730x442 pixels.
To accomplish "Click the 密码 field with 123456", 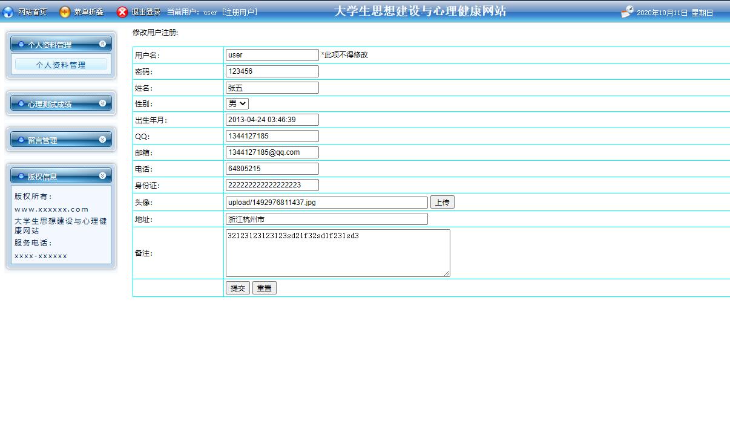I will (x=272, y=71).
